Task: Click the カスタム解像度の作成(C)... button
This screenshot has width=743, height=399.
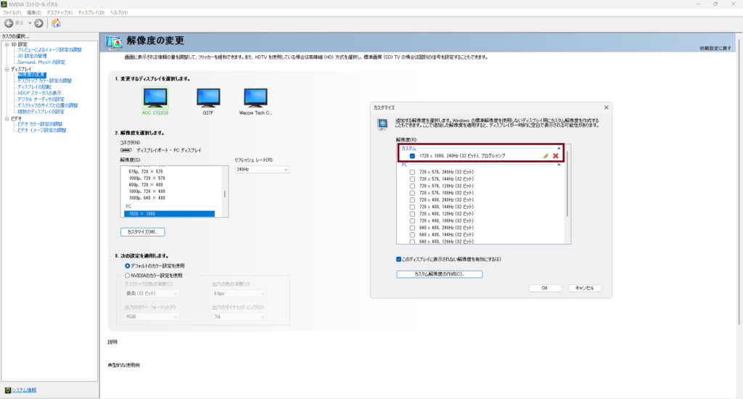Action: click(x=439, y=274)
